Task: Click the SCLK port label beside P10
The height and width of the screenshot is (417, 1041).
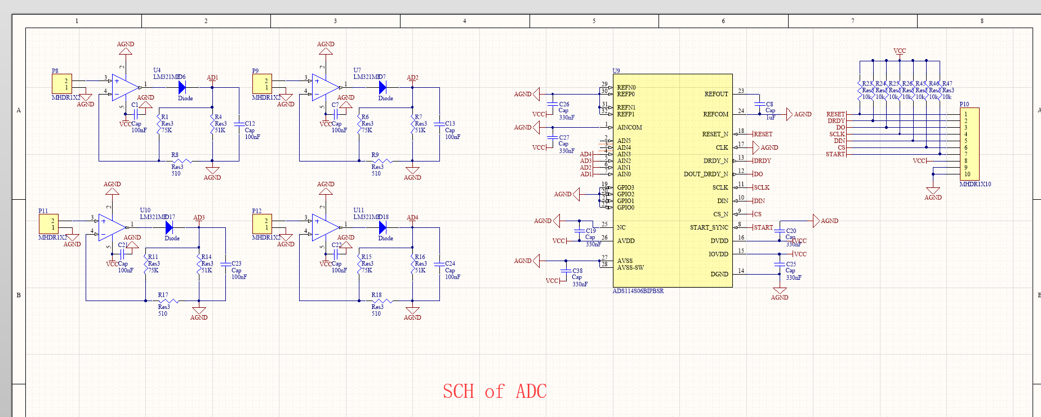Action: click(x=837, y=134)
